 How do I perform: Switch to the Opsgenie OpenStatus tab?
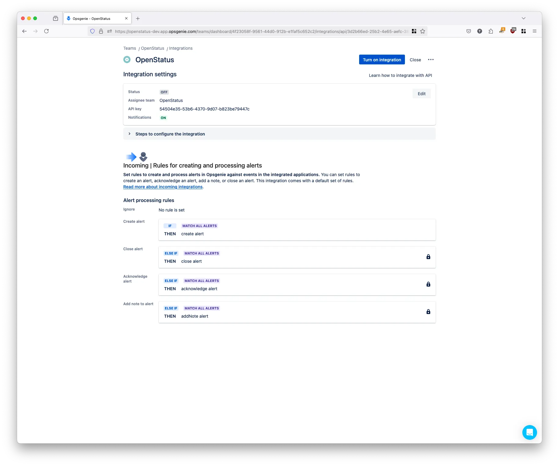91,18
